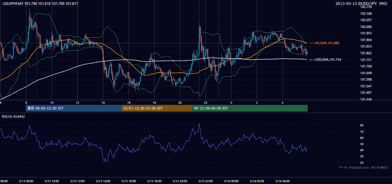Click the 5/14 04:00 time axis label
Screen dimensions: 392x184
pos(282,181)
